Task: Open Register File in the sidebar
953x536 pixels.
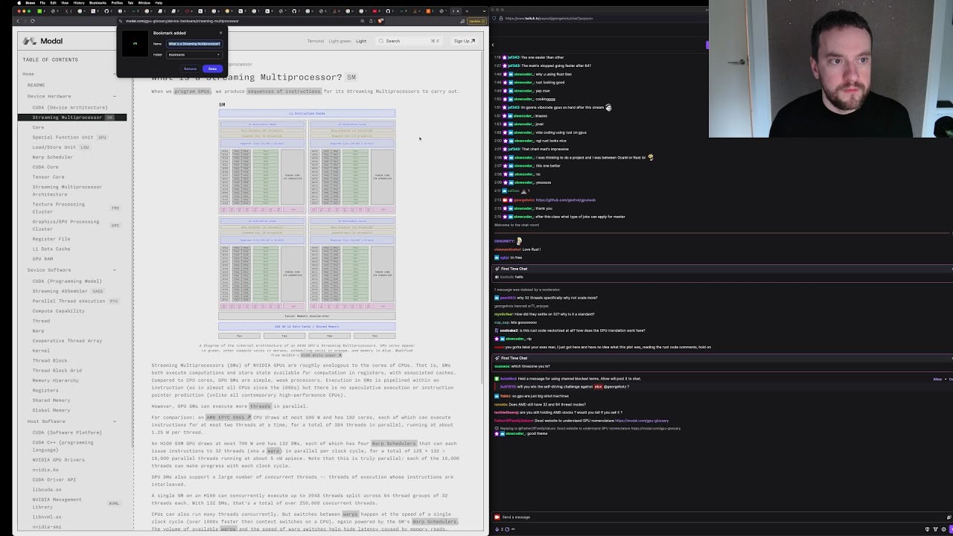Action: point(51,239)
